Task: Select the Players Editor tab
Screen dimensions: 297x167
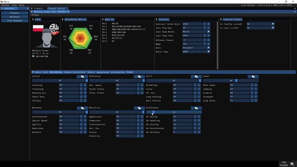Action: [56, 8]
